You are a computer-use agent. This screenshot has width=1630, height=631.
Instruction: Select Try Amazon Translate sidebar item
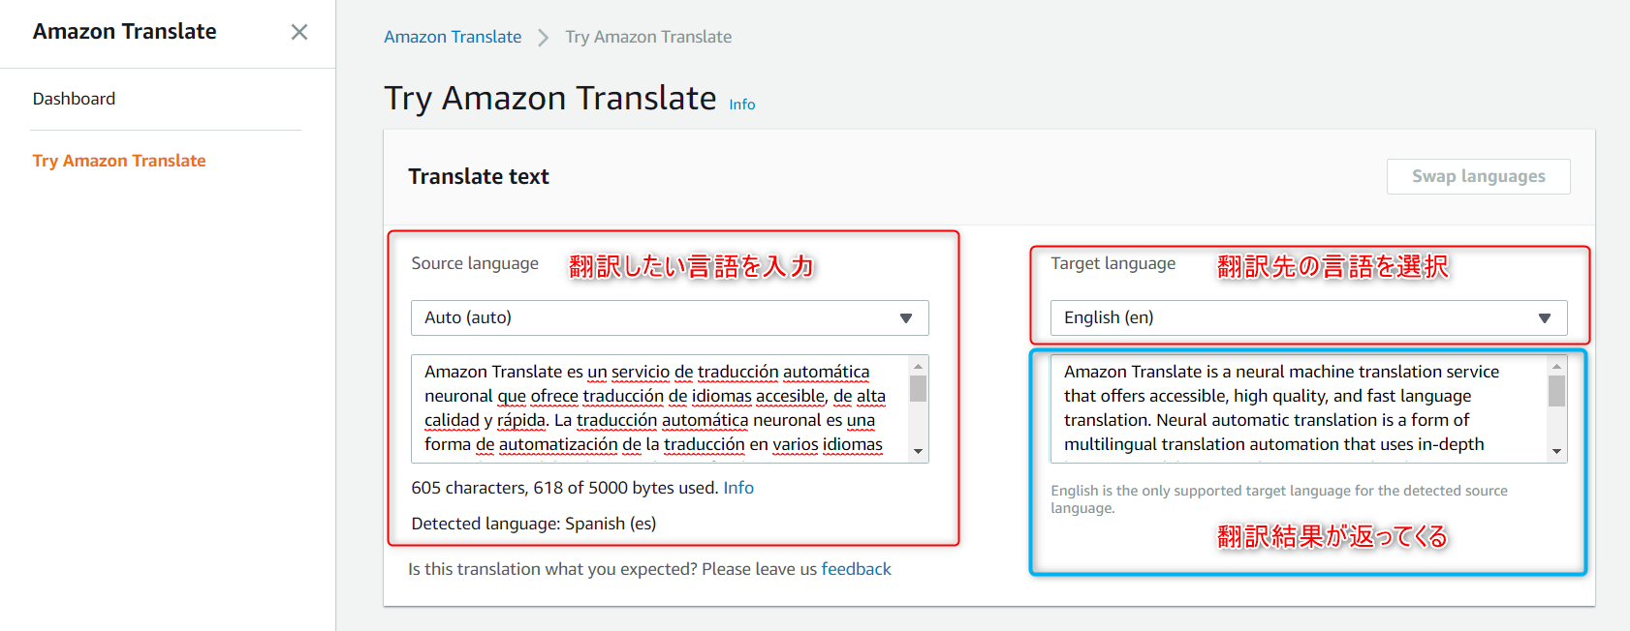(x=119, y=161)
